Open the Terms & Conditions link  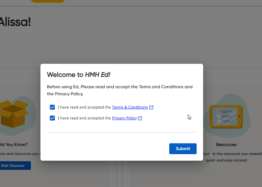coord(130,107)
